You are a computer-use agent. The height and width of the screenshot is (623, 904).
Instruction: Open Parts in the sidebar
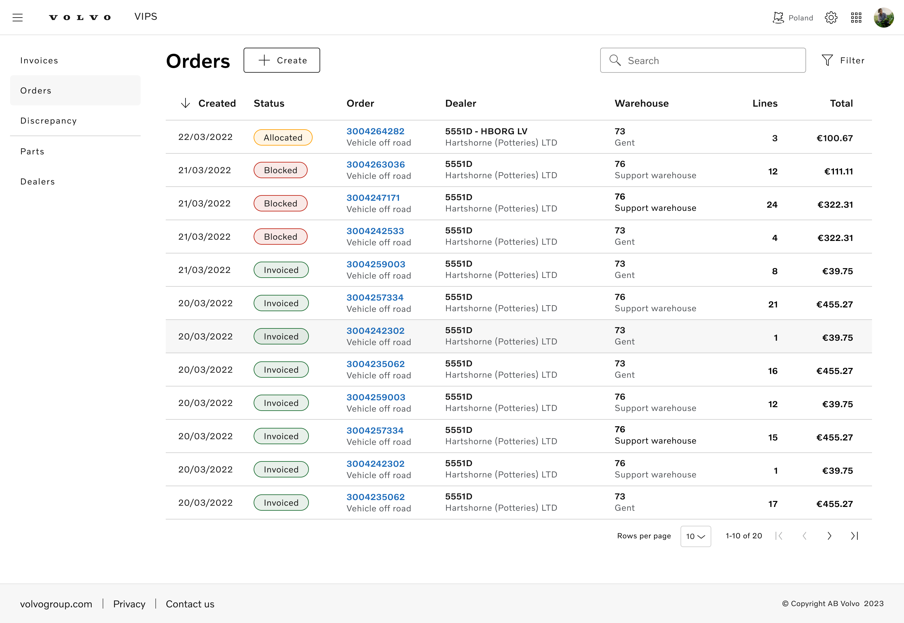(x=75, y=152)
